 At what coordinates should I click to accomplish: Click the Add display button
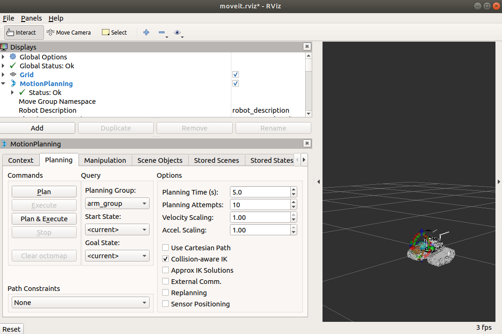pos(37,128)
